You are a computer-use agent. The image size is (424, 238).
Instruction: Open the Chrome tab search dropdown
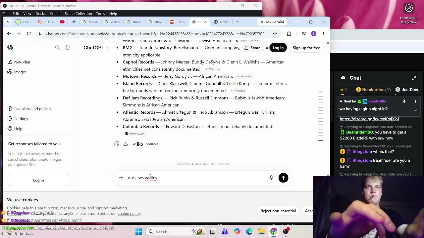click(9, 22)
